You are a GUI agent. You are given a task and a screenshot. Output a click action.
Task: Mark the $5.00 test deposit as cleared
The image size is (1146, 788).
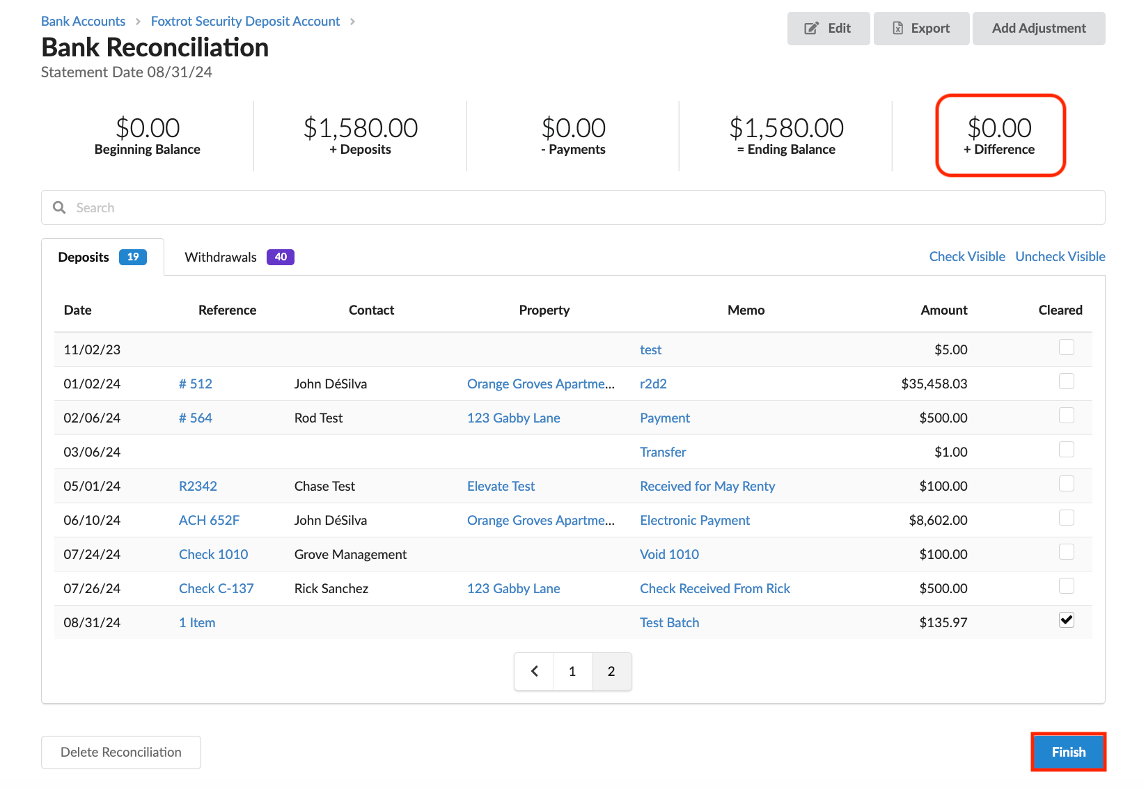(x=1066, y=347)
